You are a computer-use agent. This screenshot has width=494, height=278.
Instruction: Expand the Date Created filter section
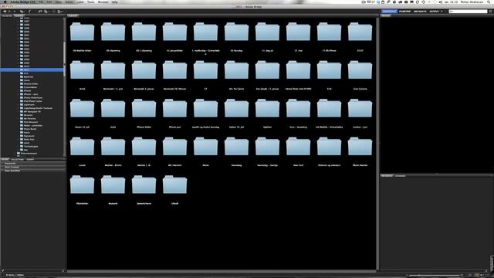pos(33,167)
